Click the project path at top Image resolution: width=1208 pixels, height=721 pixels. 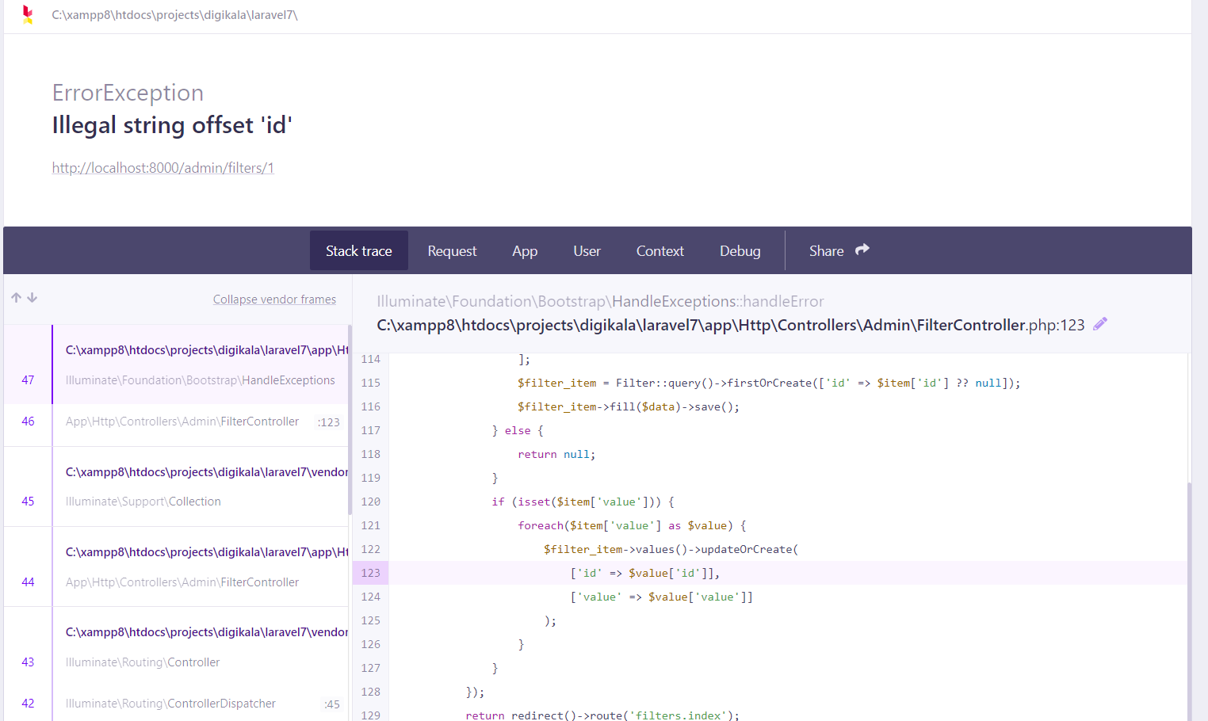pos(174,15)
